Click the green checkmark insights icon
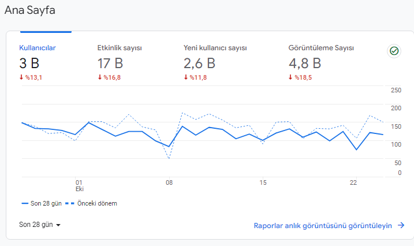Viewport: 414px width, 246px height. (x=394, y=51)
